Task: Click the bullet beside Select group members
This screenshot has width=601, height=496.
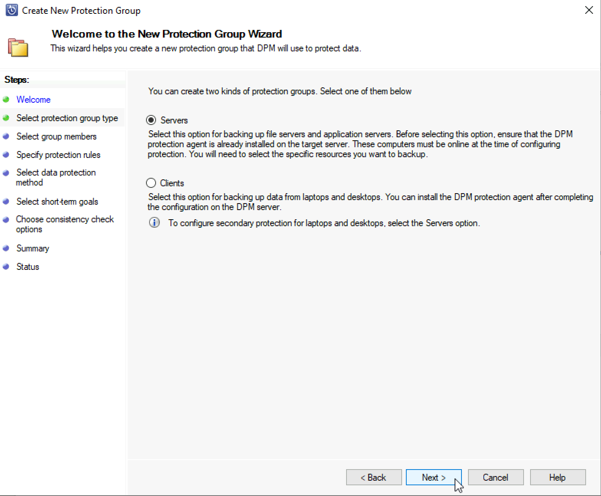Action: tap(6, 136)
